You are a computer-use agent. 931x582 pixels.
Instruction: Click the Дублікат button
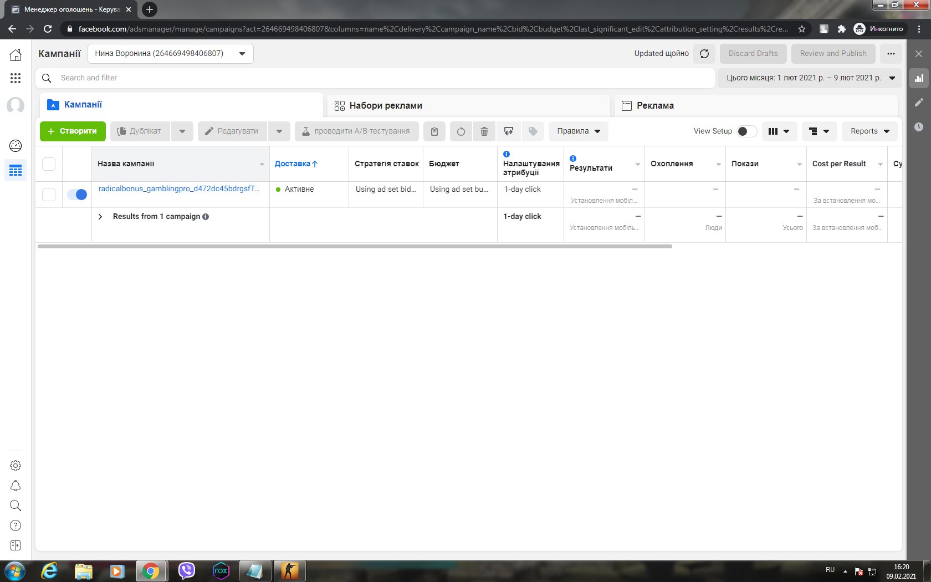[140, 131]
